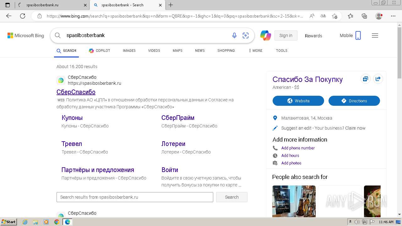Click the volume icon in the system tray
This screenshot has width=402, height=226.
[357, 222]
